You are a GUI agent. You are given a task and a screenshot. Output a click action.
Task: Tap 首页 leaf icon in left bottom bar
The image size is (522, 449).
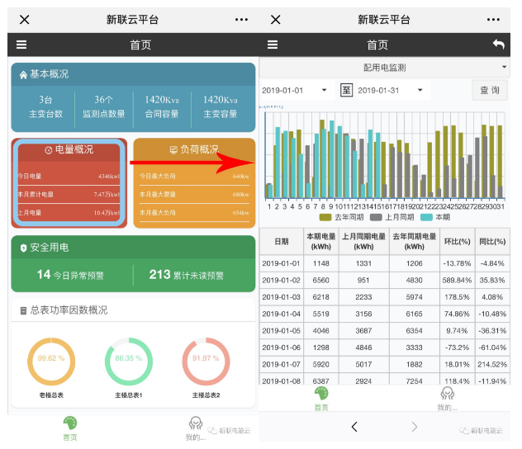click(x=71, y=425)
